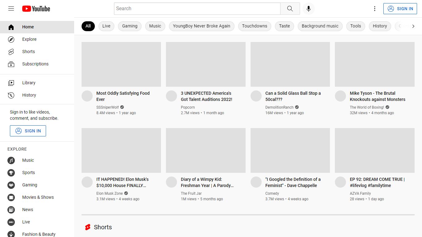Open the Explore compass icon
The height and width of the screenshot is (237, 422).
[11, 39]
